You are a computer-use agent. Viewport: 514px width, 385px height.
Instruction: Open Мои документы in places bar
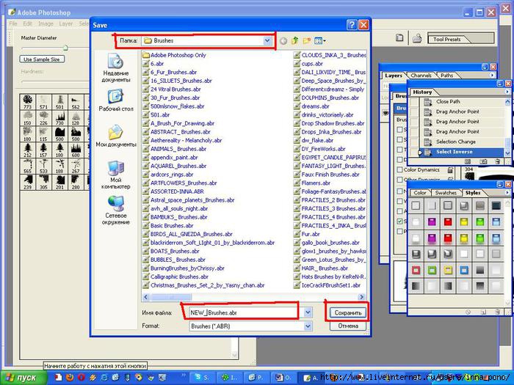(116, 136)
